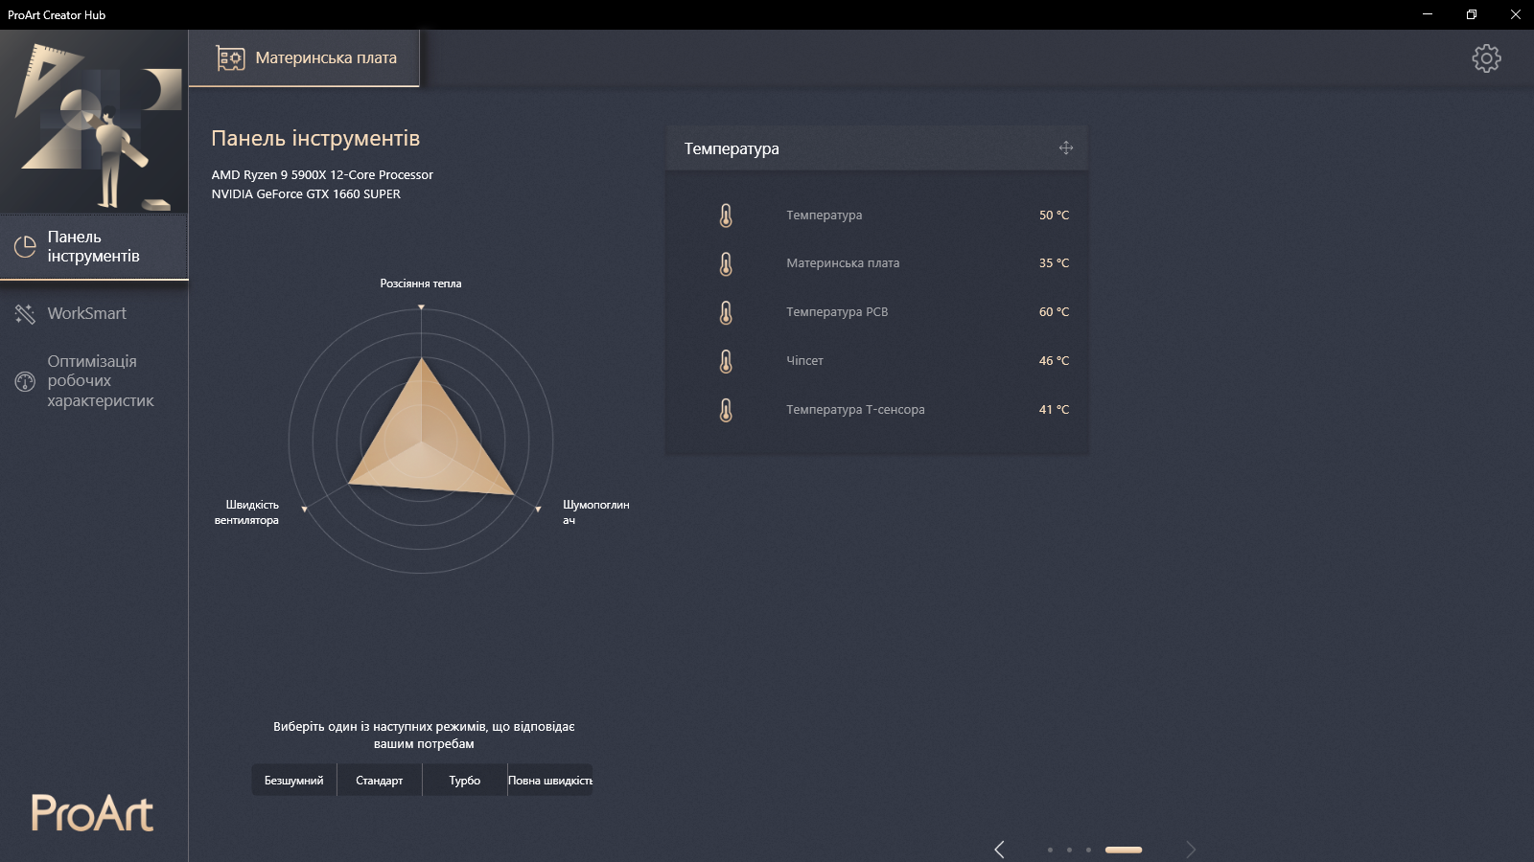Click the Розсіяння тепла radar axis label

pyautogui.click(x=421, y=284)
